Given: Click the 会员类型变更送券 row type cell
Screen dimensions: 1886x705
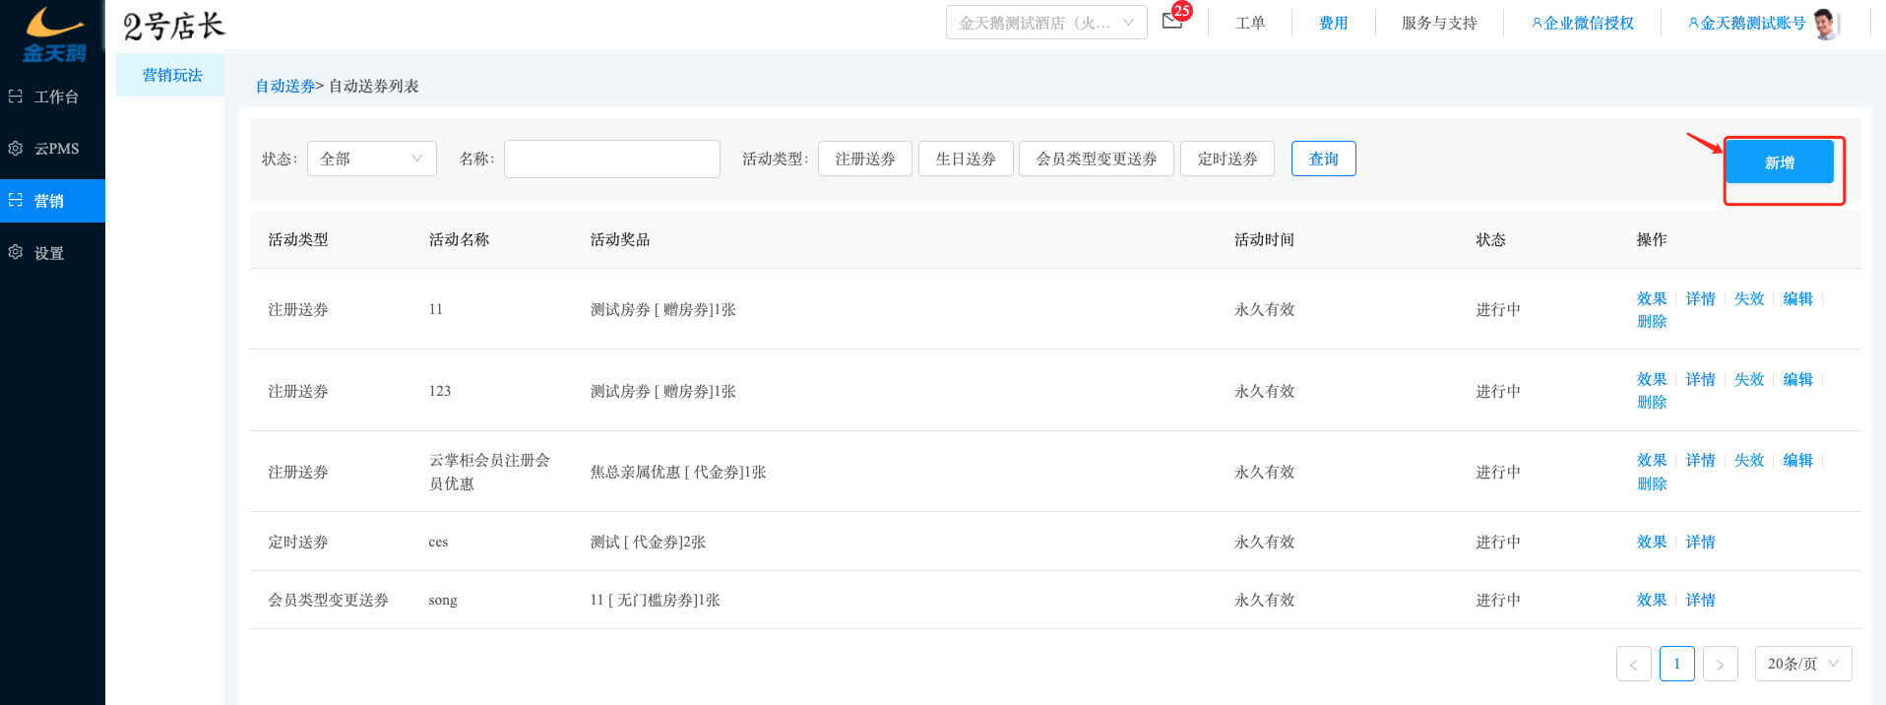Looking at the screenshot, I should [x=328, y=600].
